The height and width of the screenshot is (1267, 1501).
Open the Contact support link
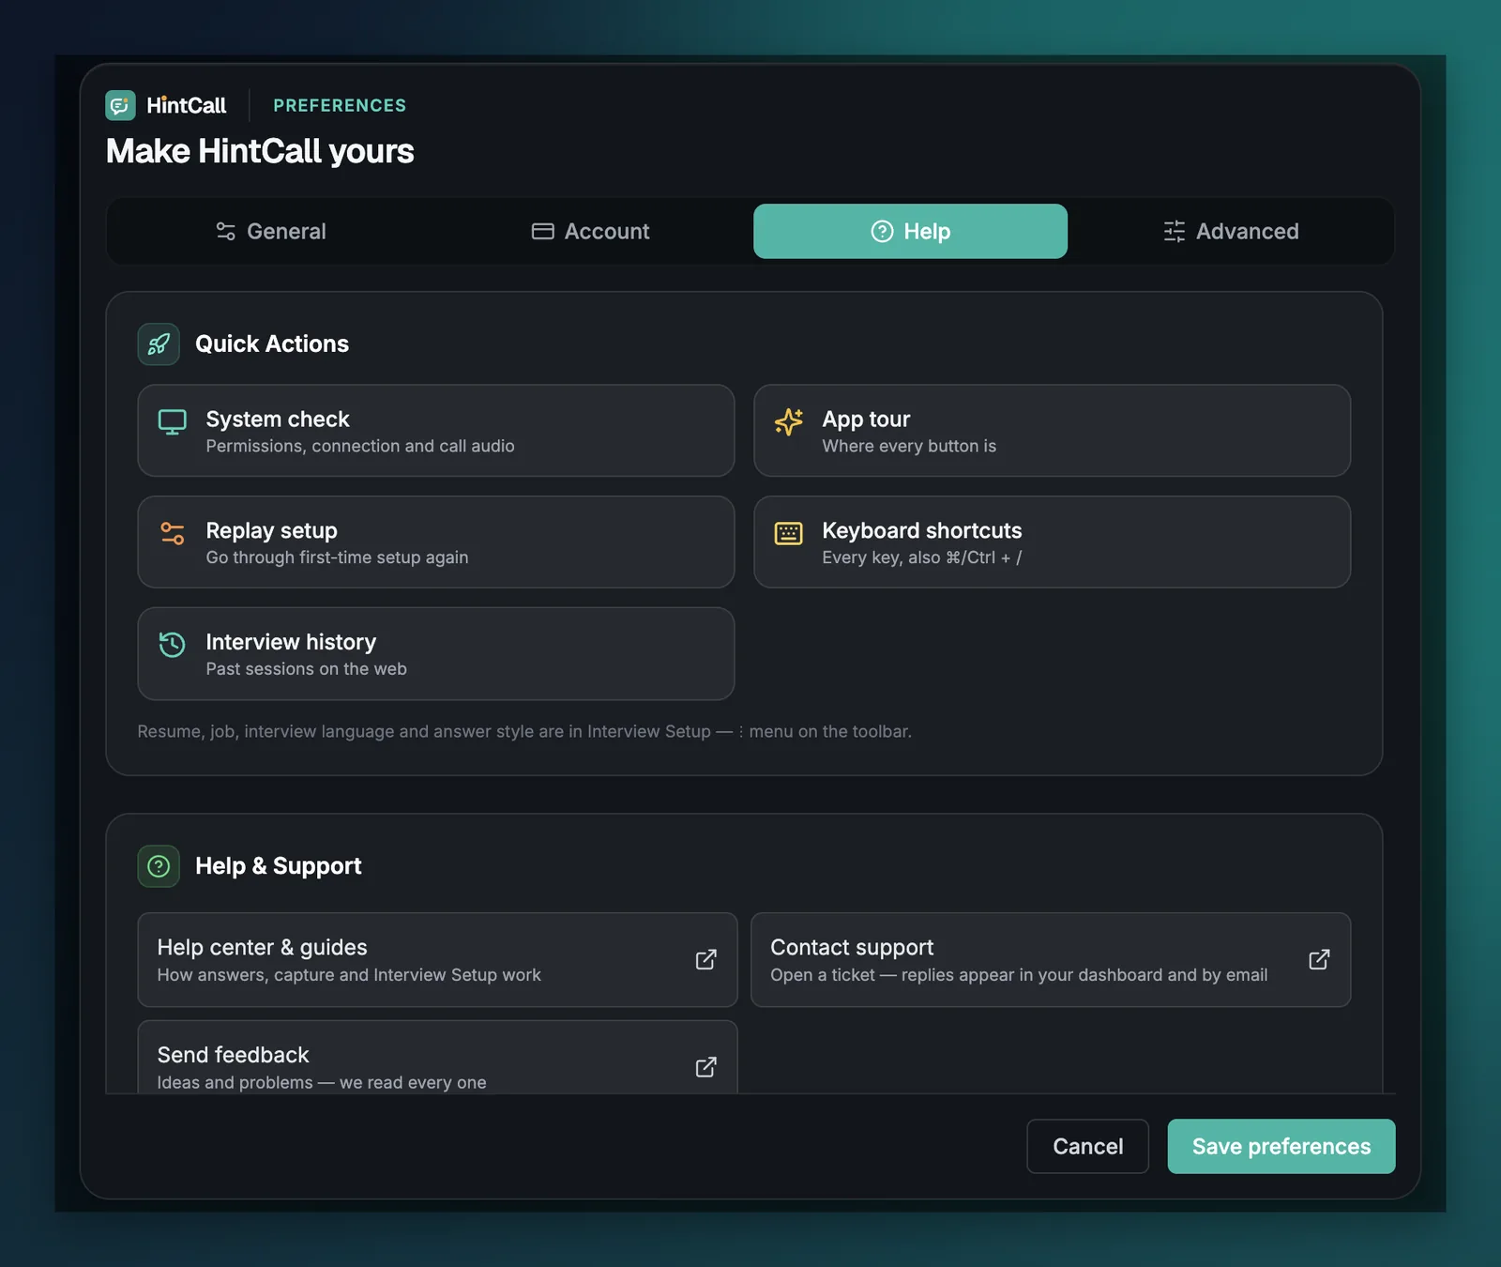(x=1051, y=960)
